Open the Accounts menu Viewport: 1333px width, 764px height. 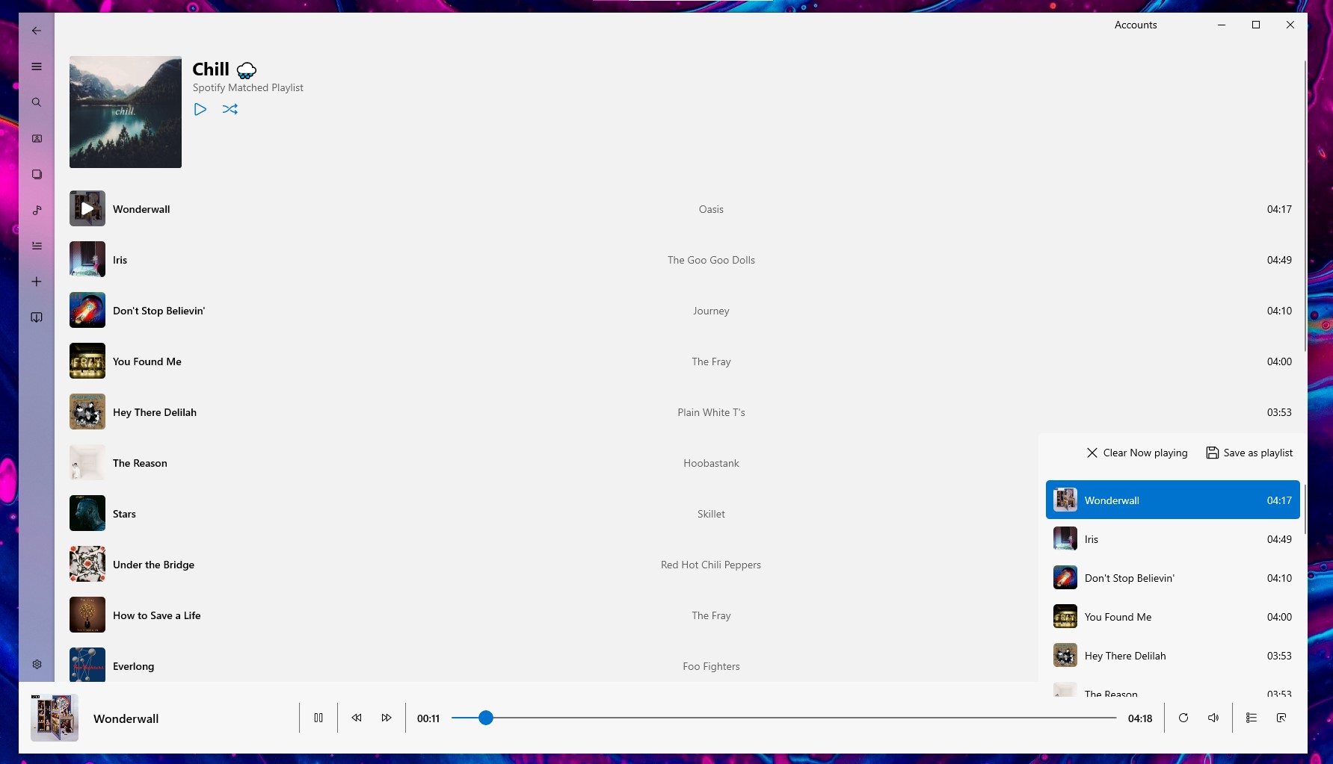coord(1136,25)
